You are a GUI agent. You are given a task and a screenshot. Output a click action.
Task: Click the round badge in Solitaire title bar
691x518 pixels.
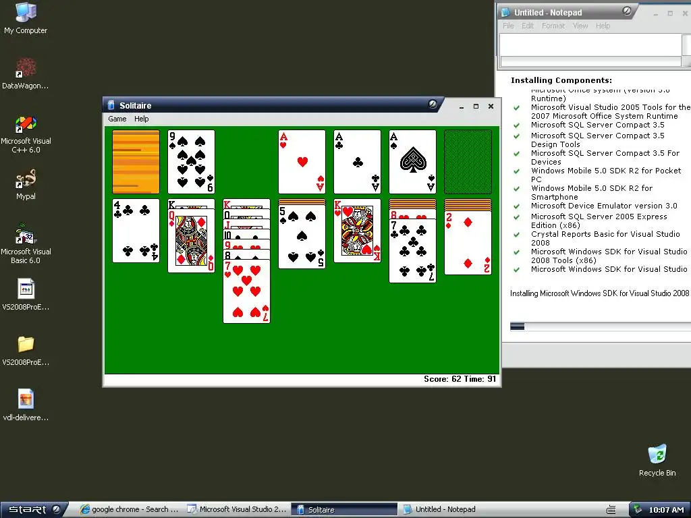point(433,104)
